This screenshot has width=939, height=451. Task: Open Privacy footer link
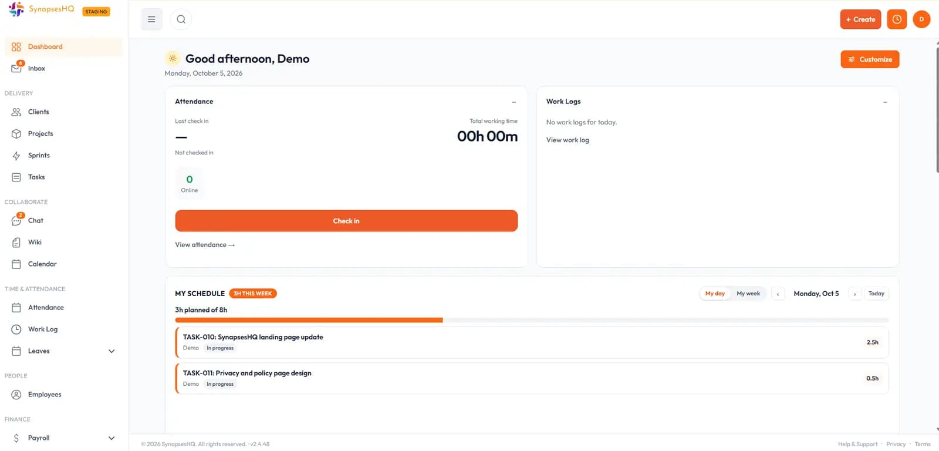[896, 445]
